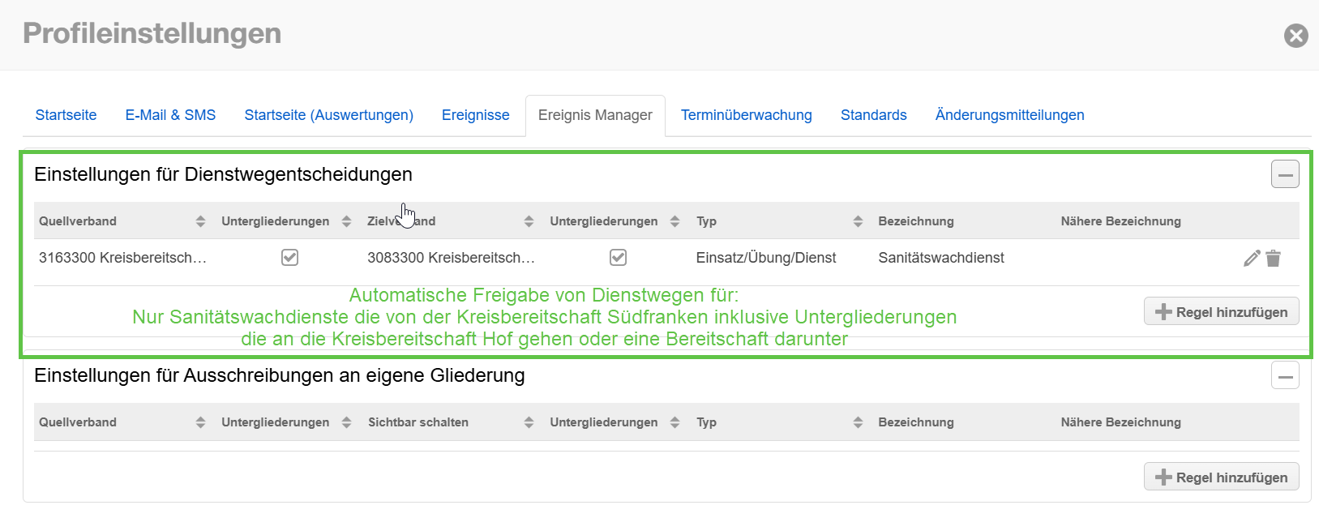
Task: Collapse the Dienstwegentscheidungen settings section
Action: point(1284,174)
